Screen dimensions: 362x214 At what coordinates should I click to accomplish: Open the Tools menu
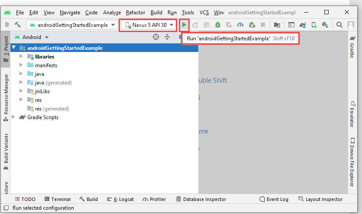tap(187, 13)
